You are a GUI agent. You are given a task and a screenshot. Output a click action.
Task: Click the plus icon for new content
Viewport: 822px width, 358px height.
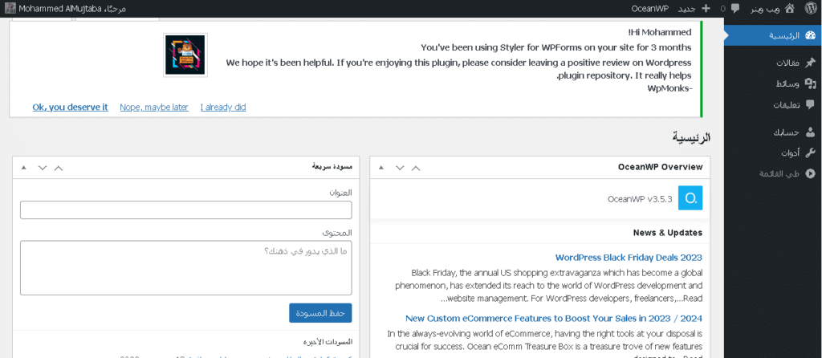tap(706, 8)
